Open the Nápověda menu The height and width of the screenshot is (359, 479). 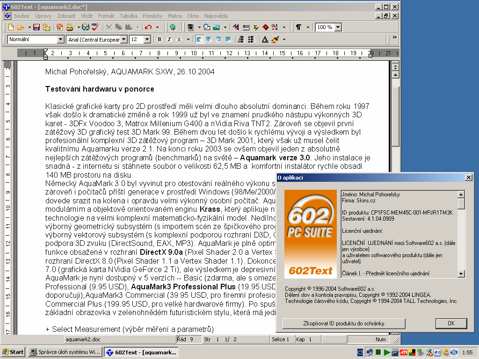[216, 16]
